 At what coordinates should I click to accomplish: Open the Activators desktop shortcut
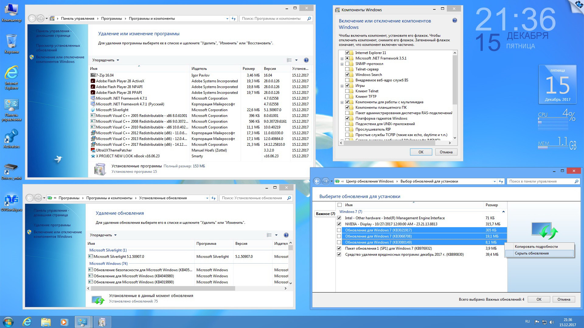11,138
